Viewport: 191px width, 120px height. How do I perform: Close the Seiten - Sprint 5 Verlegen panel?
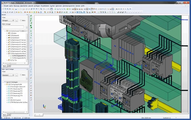click(x=28, y=69)
